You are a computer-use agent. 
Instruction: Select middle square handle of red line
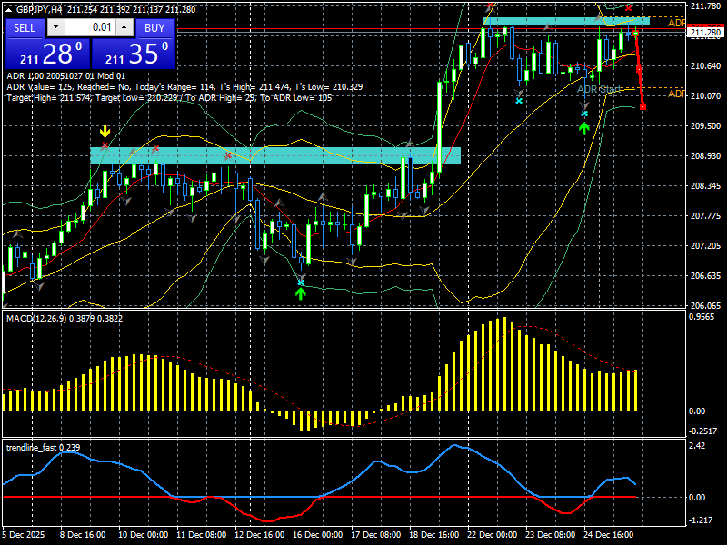click(x=639, y=70)
